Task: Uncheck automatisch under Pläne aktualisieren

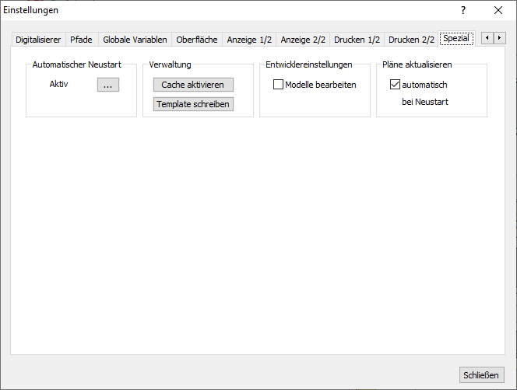Action: click(x=395, y=85)
